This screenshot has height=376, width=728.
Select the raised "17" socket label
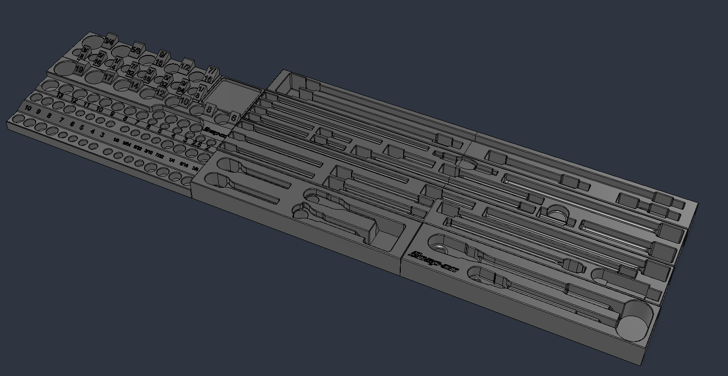[x=108, y=77]
